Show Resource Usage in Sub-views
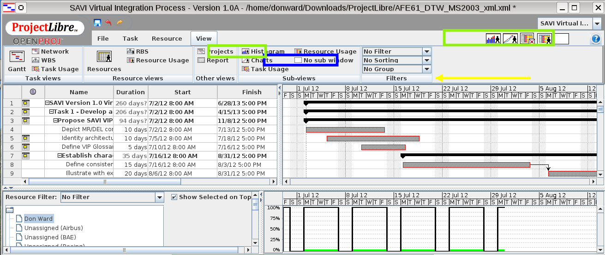This screenshot has height=255, width=605. click(x=325, y=51)
